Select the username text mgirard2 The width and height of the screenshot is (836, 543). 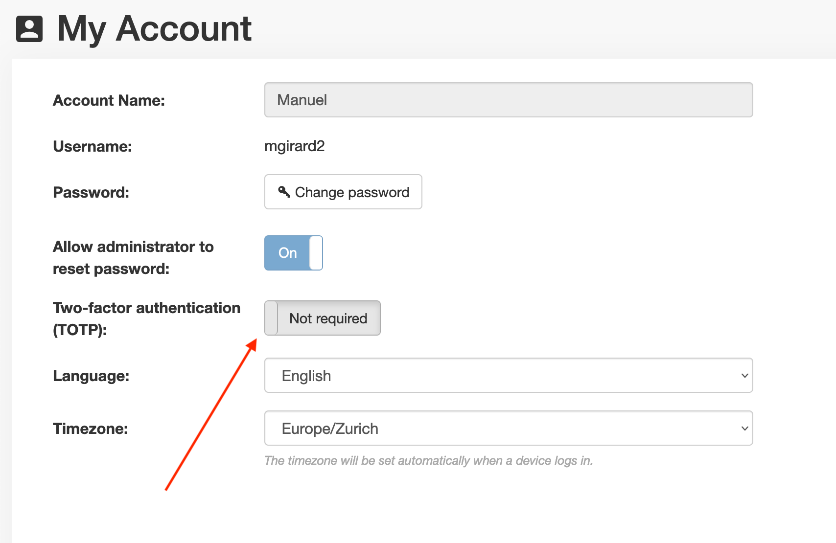pyautogui.click(x=294, y=146)
